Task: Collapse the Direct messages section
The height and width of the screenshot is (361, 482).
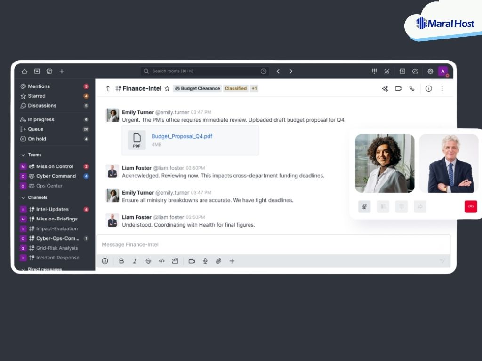Action: [x=41, y=269]
